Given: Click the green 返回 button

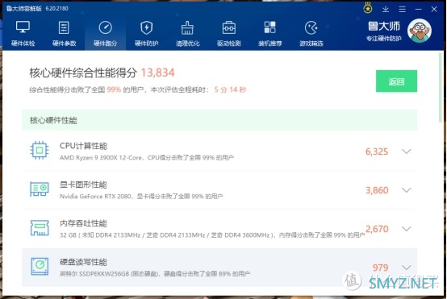Looking at the screenshot, I should [x=396, y=81].
